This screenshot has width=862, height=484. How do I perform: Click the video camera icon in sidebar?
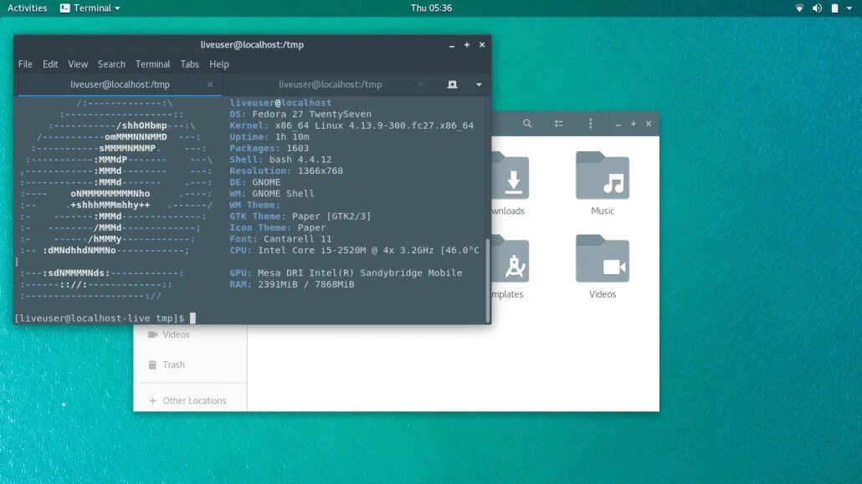point(153,334)
